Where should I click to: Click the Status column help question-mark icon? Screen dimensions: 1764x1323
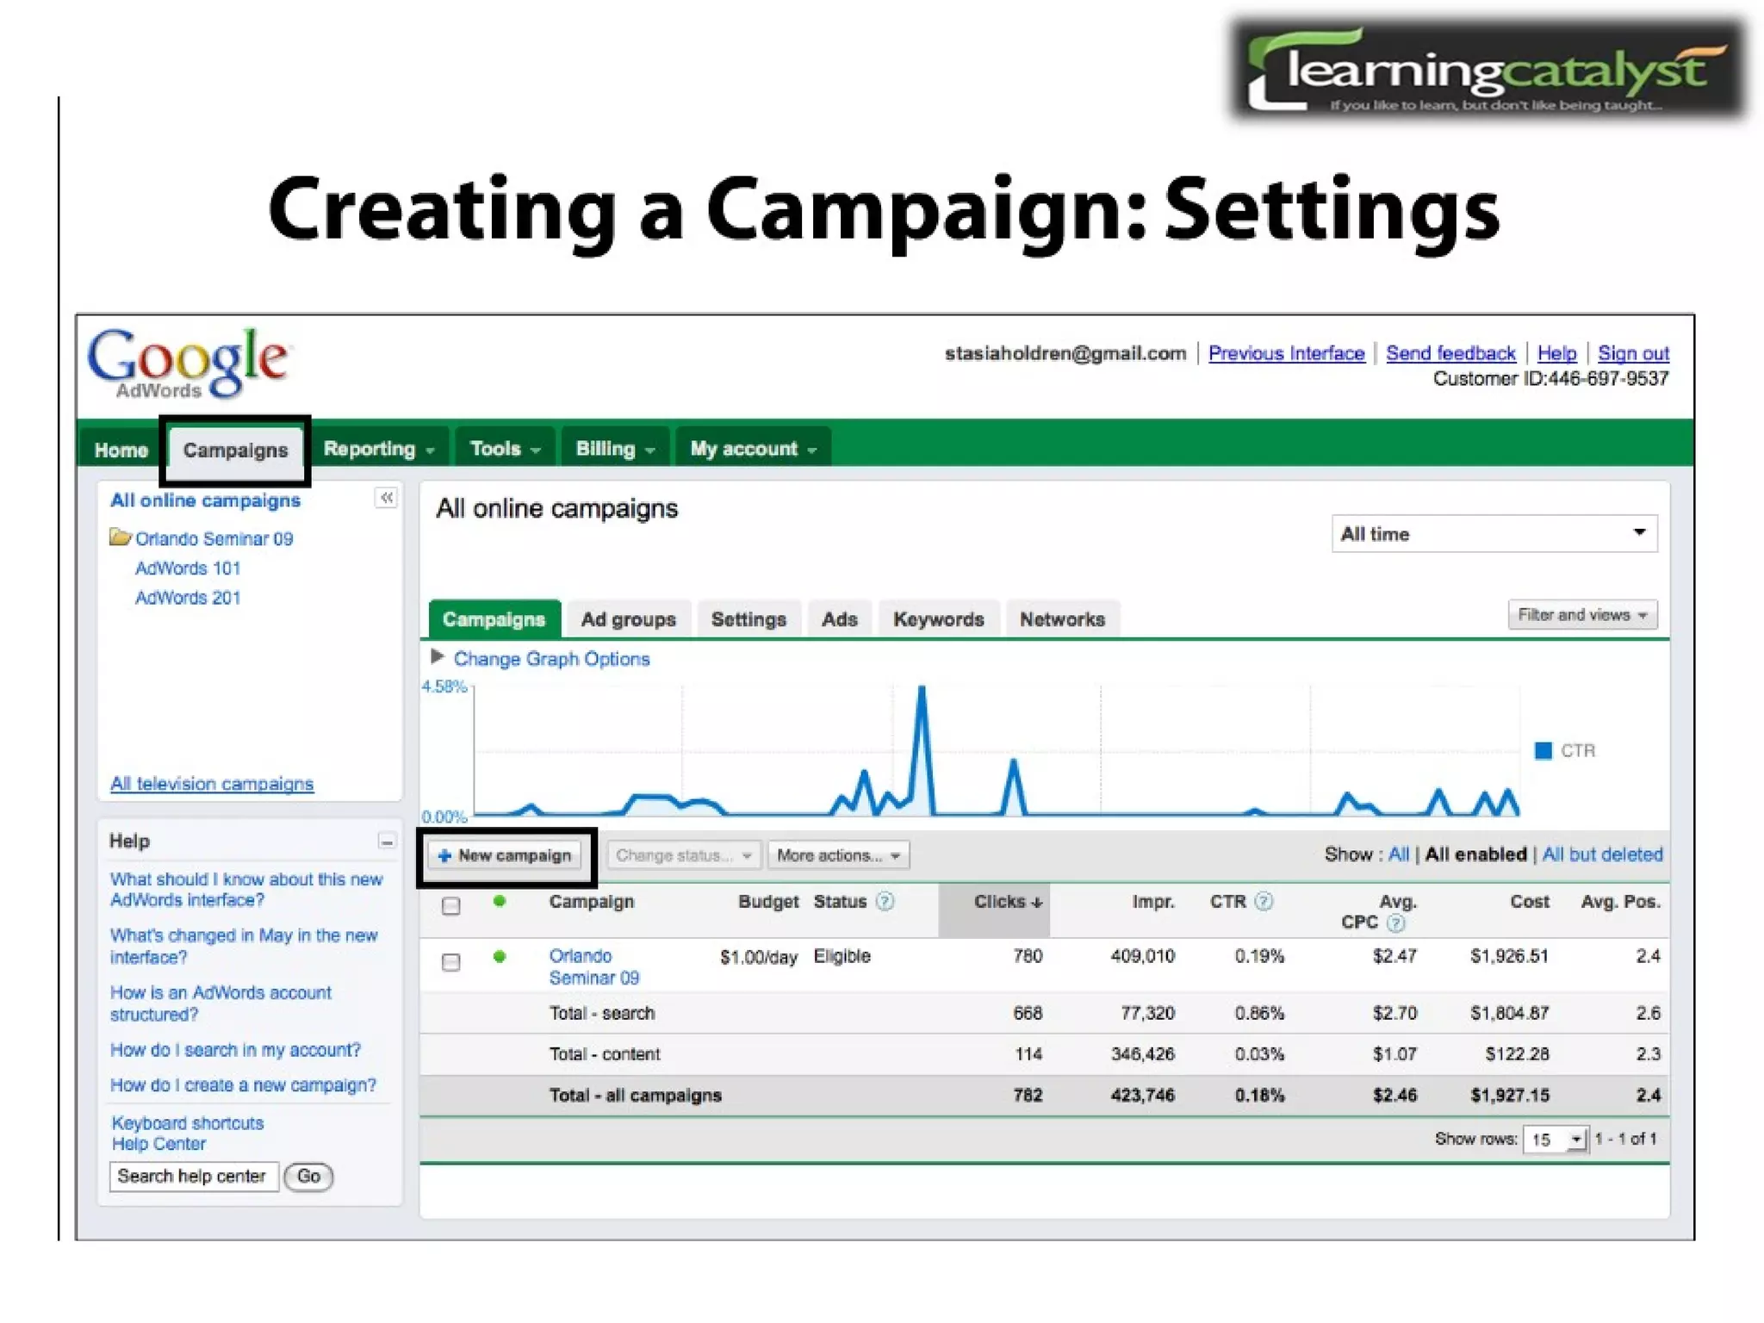point(885,902)
